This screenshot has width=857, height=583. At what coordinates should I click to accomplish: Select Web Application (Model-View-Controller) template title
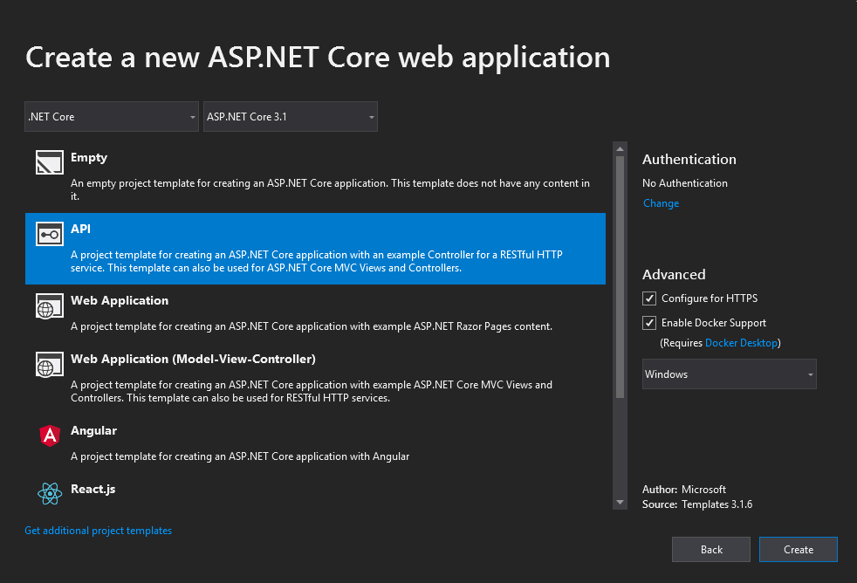tap(193, 359)
